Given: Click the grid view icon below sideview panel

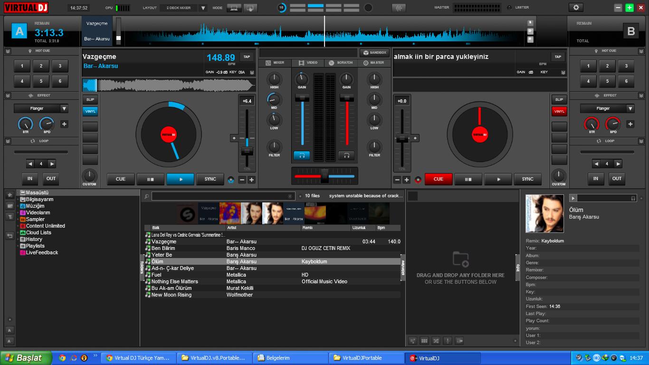Looking at the screenshot, I should (424, 341).
